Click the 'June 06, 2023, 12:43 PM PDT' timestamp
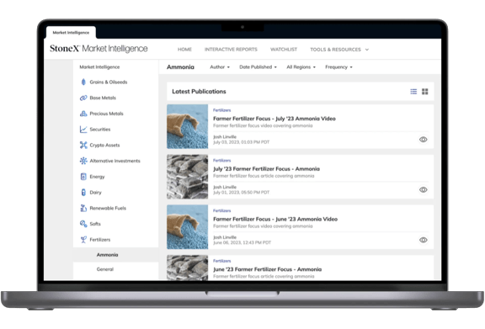Viewport: 485px width, 329px height. click(x=242, y=242)
